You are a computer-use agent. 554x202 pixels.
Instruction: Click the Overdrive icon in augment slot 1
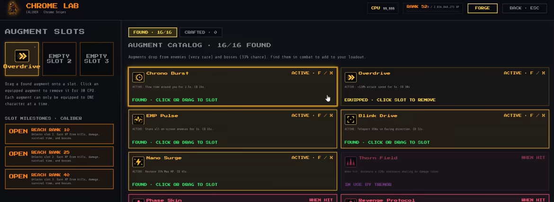22,56
